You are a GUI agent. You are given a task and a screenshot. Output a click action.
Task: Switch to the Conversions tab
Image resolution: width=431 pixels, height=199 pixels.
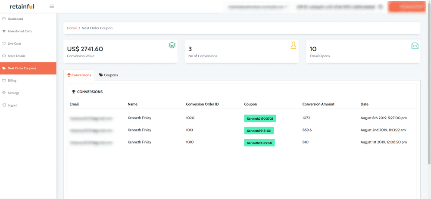79,75
